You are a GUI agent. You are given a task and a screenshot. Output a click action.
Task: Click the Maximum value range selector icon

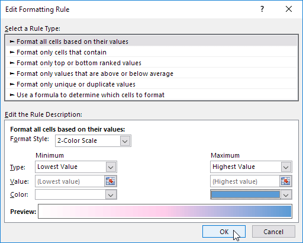click(286, 181)
